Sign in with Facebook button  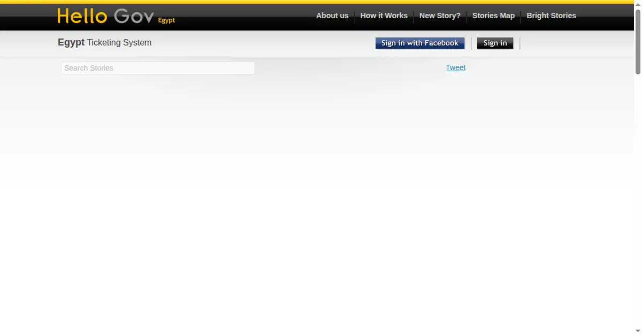coord(420,43)
